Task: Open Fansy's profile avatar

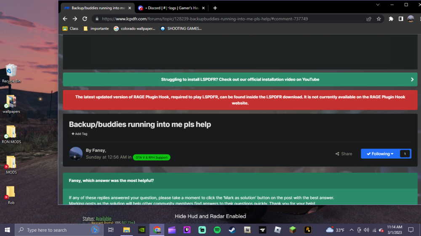Action: coord(76,154)
